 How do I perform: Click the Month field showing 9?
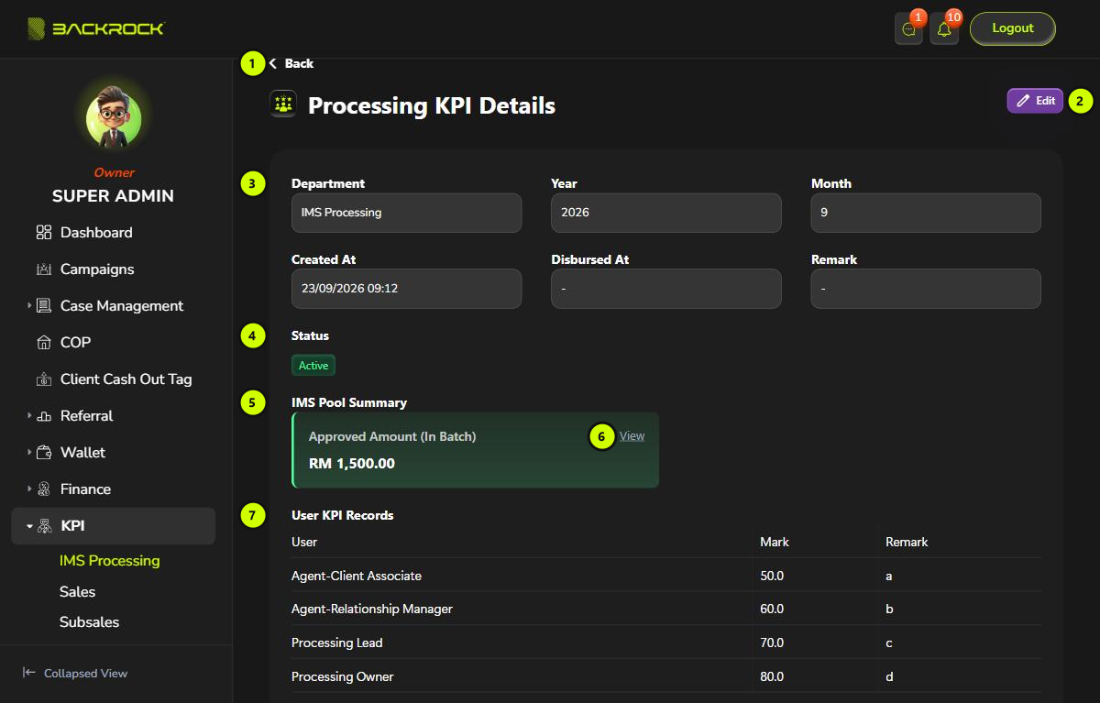[x=926, y=213]
